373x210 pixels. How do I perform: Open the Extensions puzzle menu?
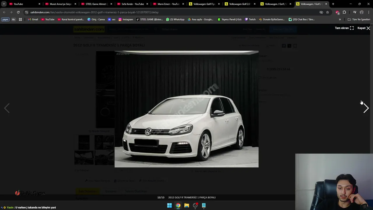pos(344,12)
